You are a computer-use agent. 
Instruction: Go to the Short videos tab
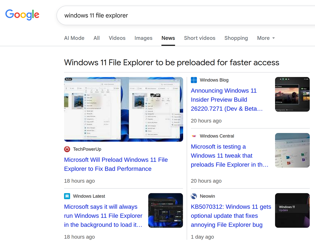click(x=200, y=38)
